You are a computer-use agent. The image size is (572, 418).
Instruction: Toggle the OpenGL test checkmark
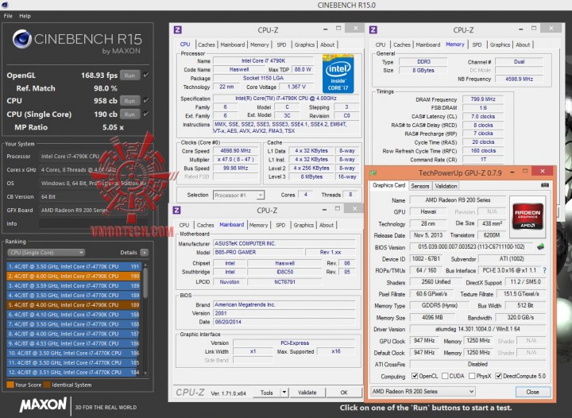[x=146, y=75]
